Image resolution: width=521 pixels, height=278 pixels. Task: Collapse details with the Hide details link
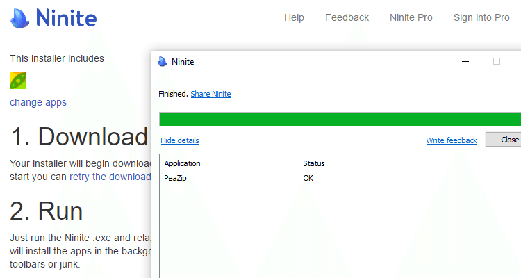click(180, 140)
